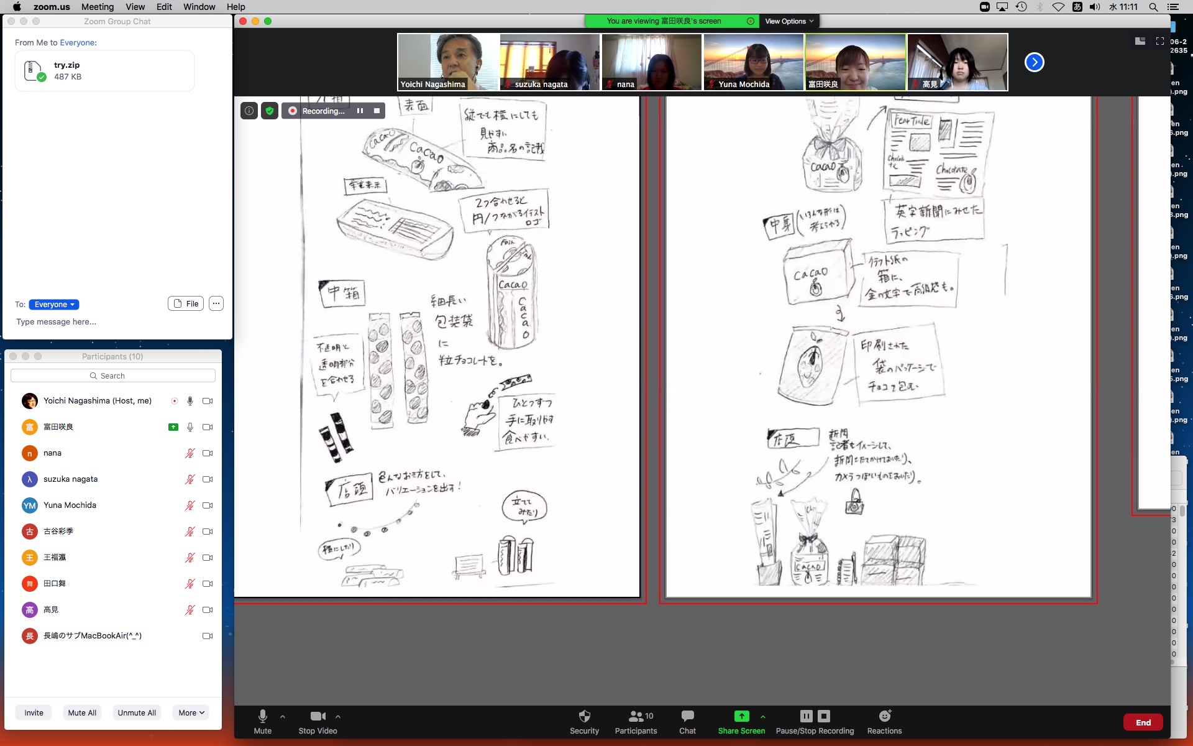Open the Window menu
Screen dimensions: 1193x746
pyautogui.click(x=199, y=7)
